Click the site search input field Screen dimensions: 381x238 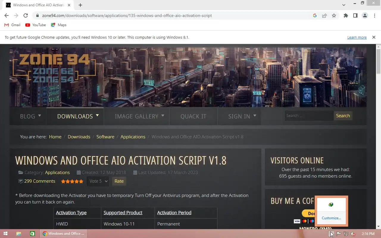309,116
